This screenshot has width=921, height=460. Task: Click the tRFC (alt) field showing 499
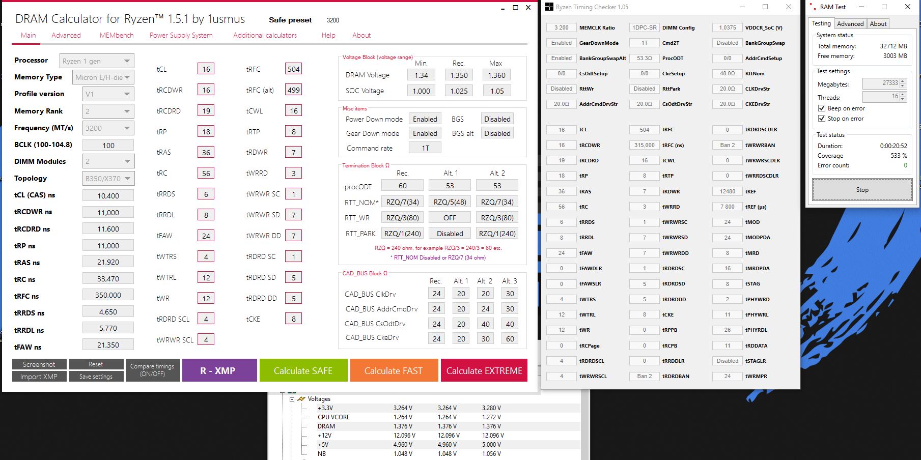point(294,90)
